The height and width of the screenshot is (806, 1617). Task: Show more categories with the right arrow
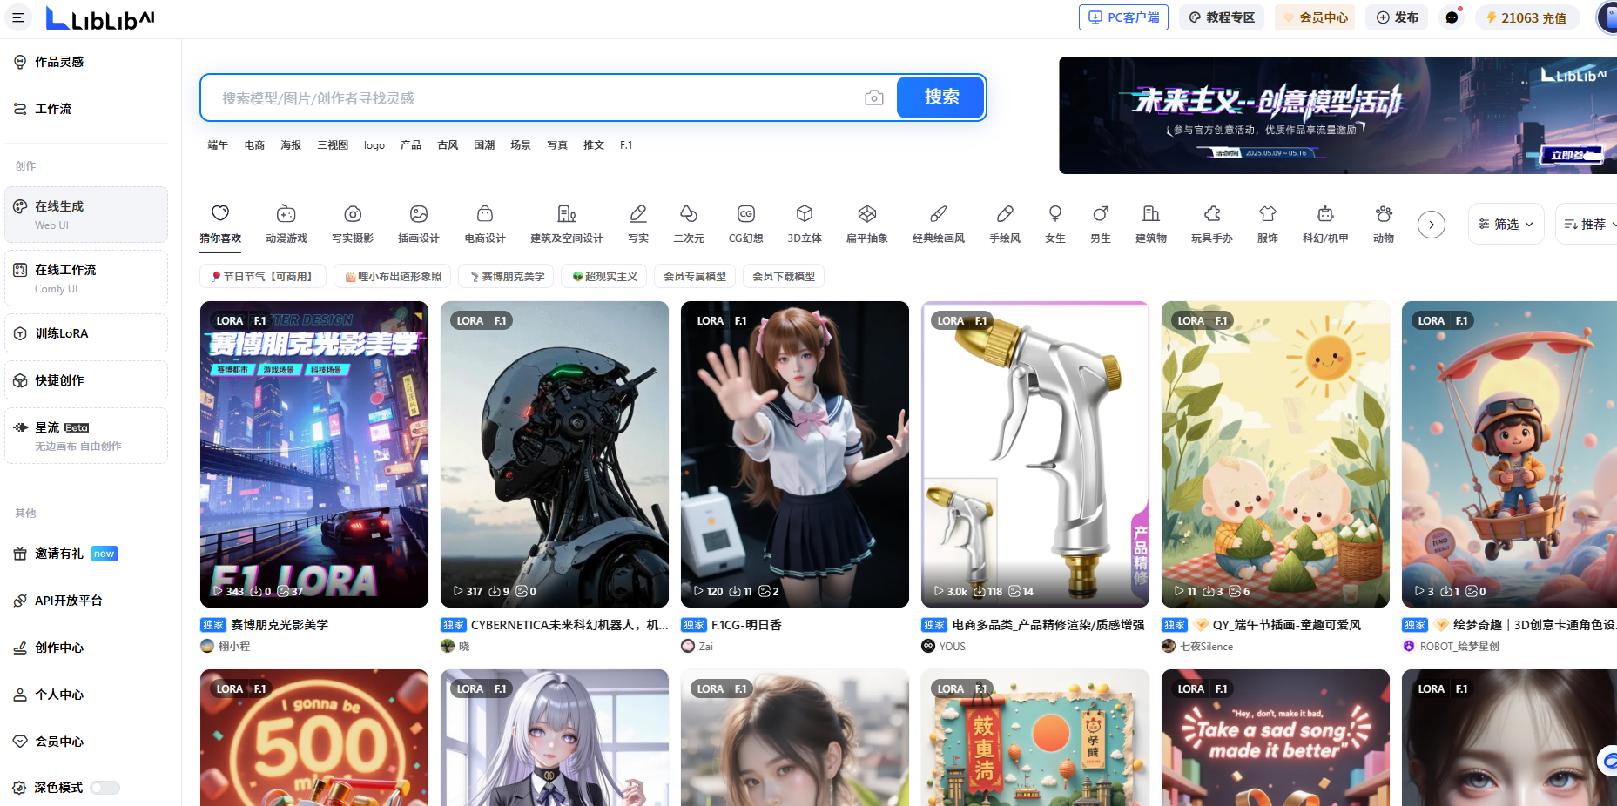(x=1432, y=225)
